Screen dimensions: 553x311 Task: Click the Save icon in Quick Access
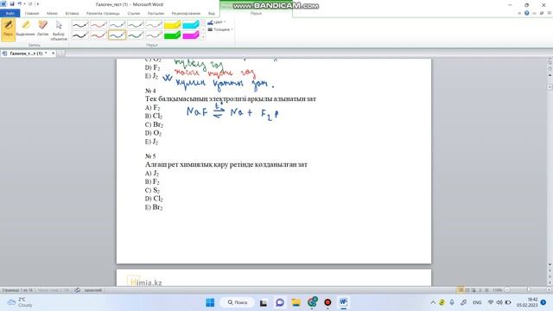coord(12,3)
